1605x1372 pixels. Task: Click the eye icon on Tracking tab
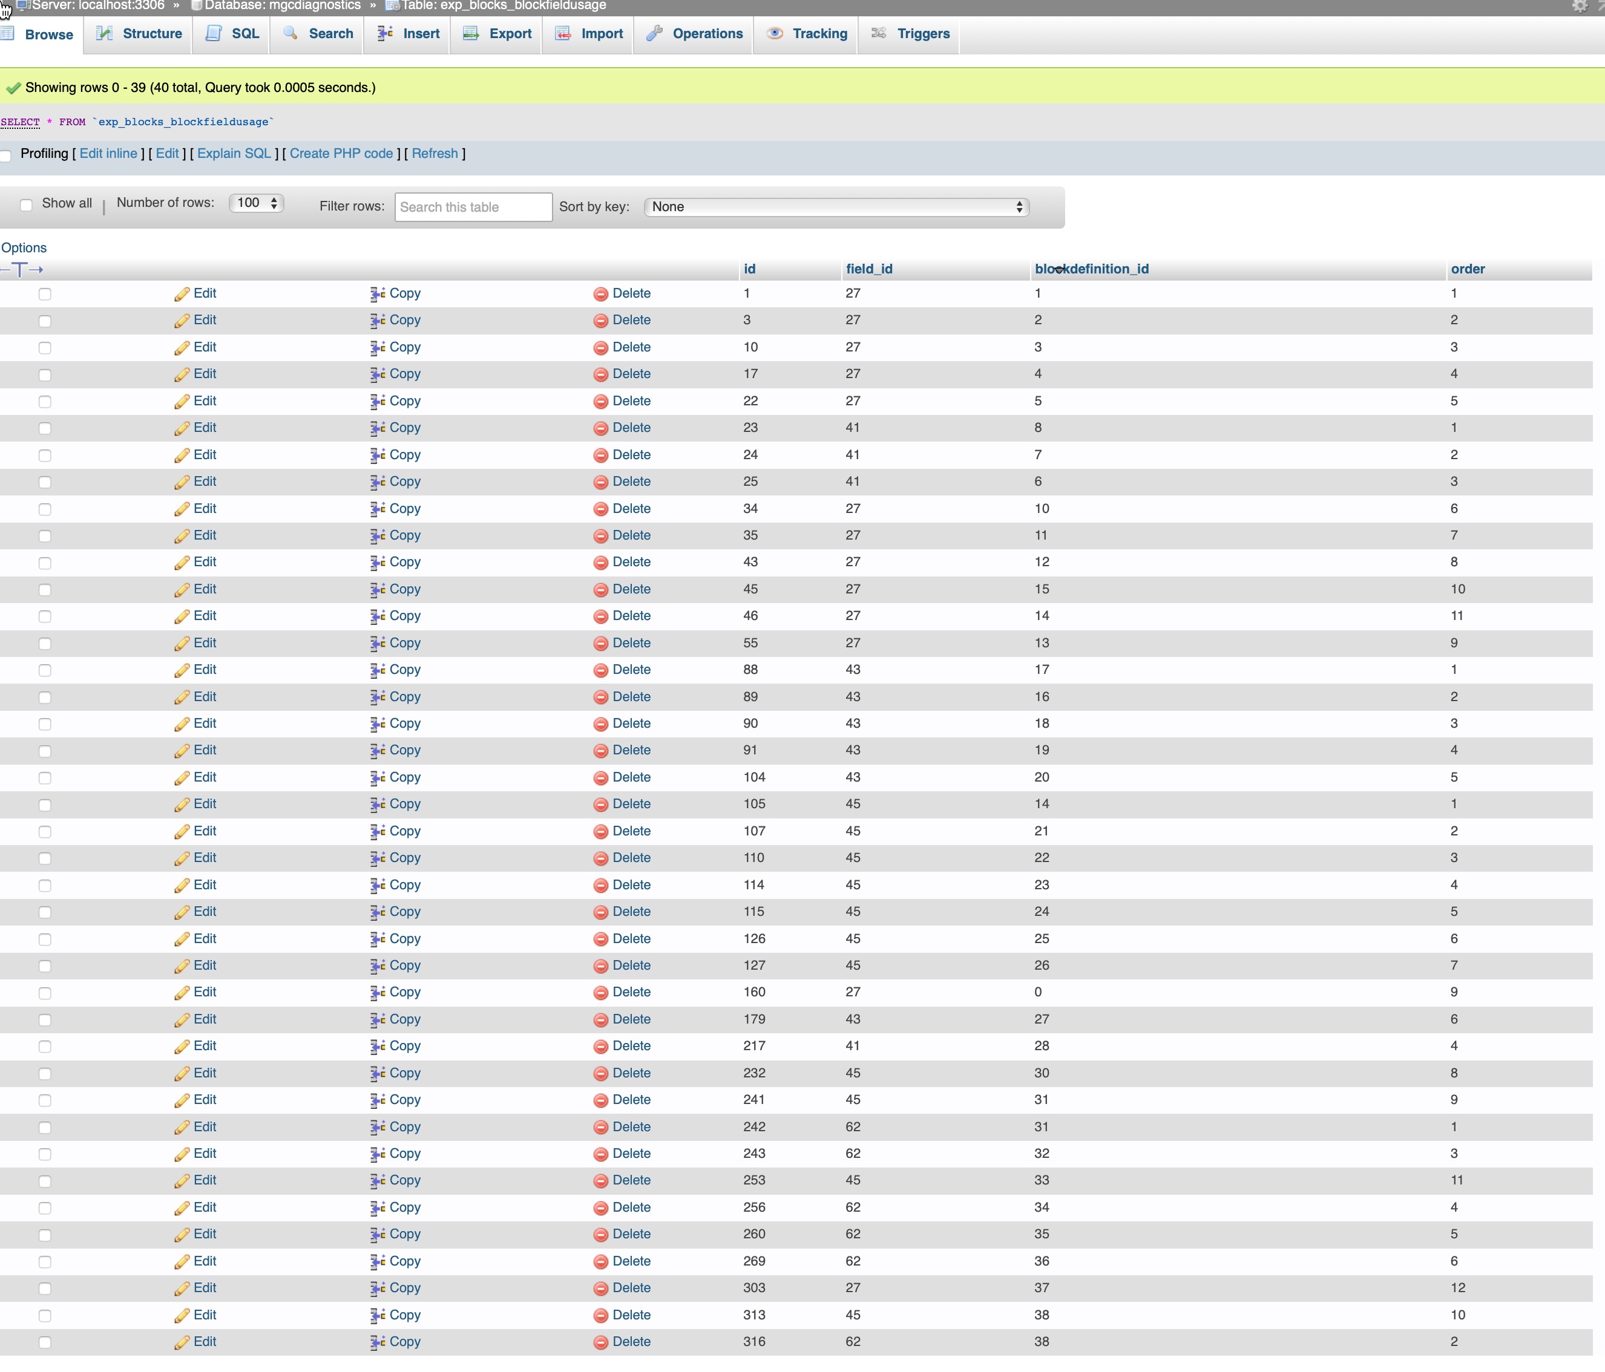point(775,33)
